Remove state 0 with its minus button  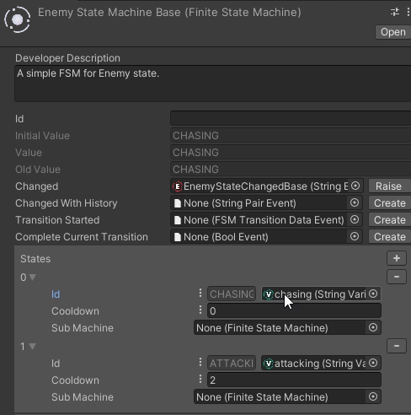[x=397, y=277]
